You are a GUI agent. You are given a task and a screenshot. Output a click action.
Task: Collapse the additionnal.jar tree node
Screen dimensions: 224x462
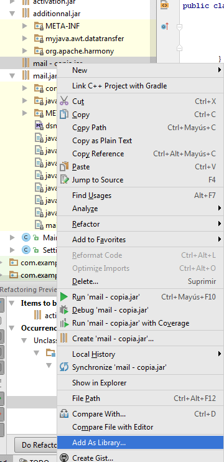[x=12, y=14]
